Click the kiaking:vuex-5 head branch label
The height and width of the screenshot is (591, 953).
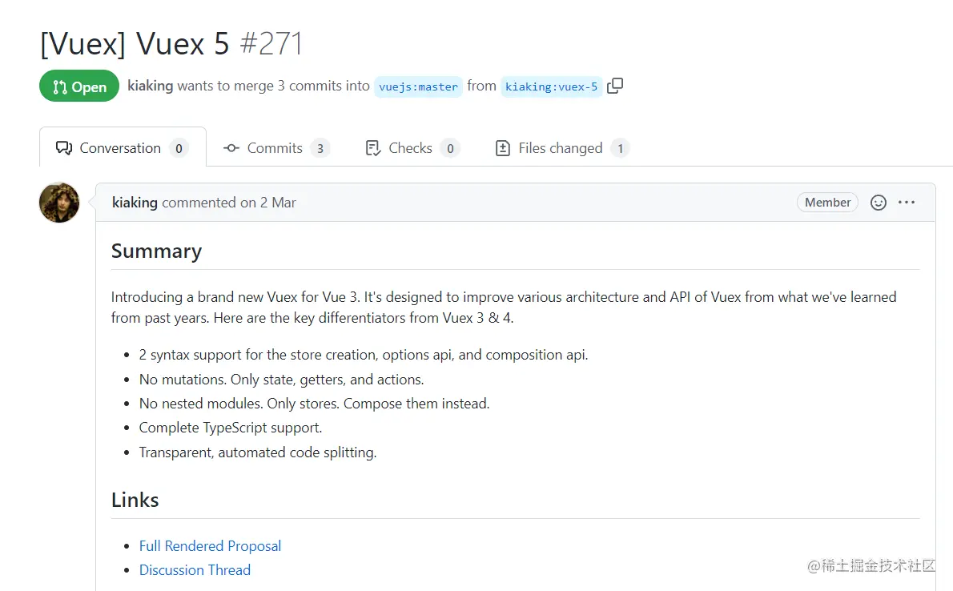coord(551,86)
